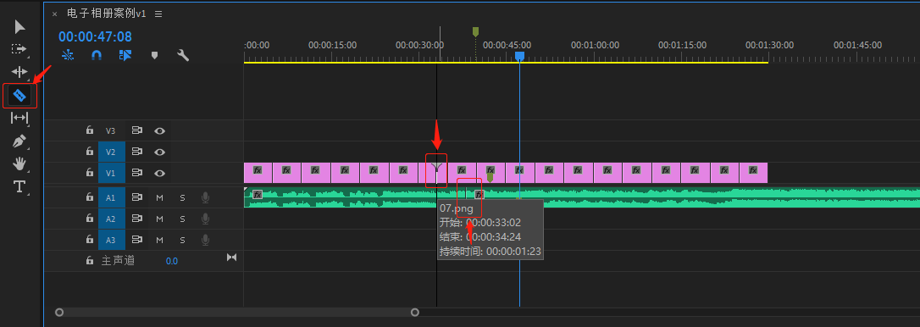
Task: Open the sequence panel hamburger menu
Action: coord(158,14)
